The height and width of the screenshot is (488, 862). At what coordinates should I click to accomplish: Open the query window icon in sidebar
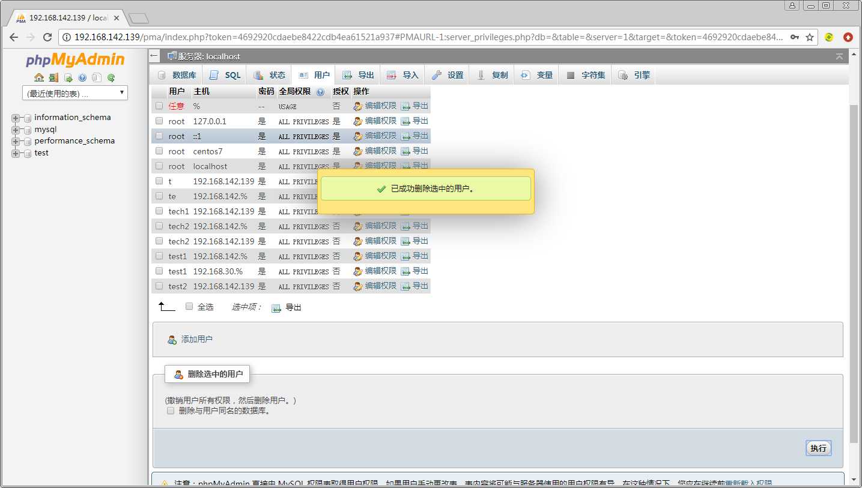[68, 77]
